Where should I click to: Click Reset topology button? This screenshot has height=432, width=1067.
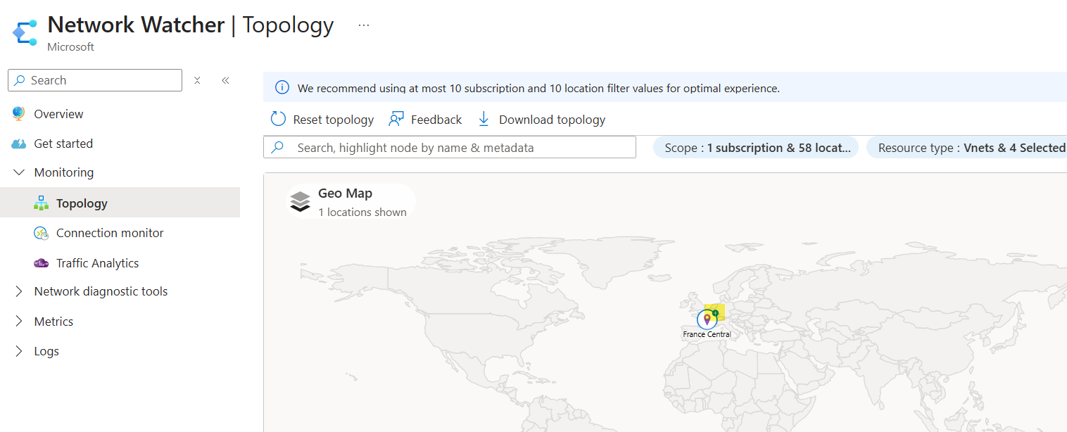point(322,120)
